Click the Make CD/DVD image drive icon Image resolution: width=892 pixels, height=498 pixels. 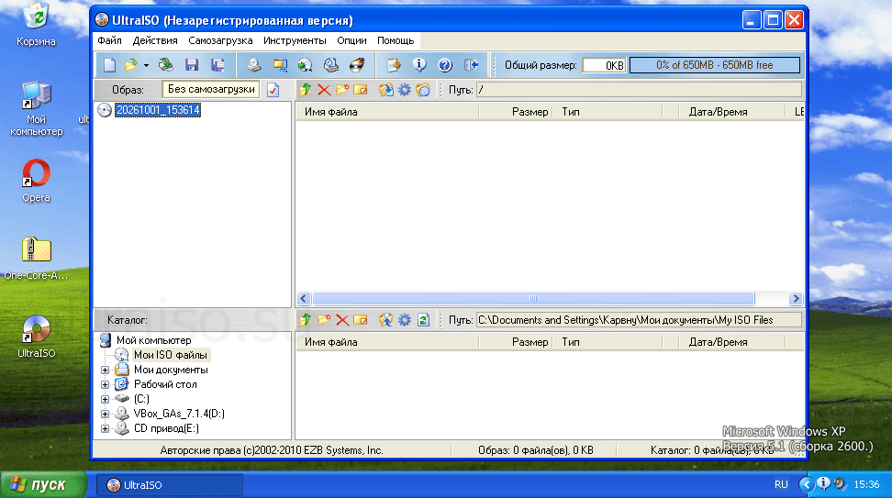click(253, 65)
